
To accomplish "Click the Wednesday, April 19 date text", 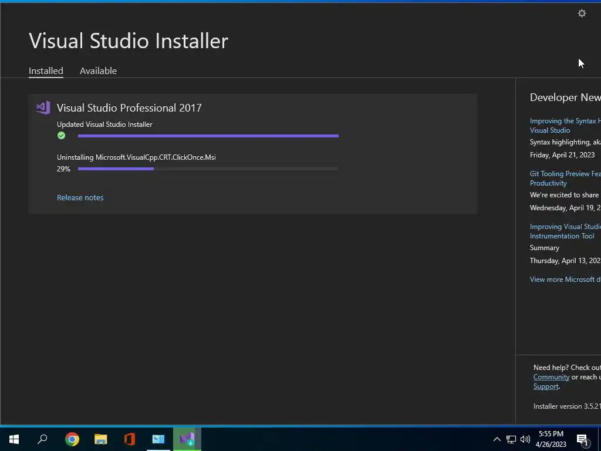I will 565,208.
